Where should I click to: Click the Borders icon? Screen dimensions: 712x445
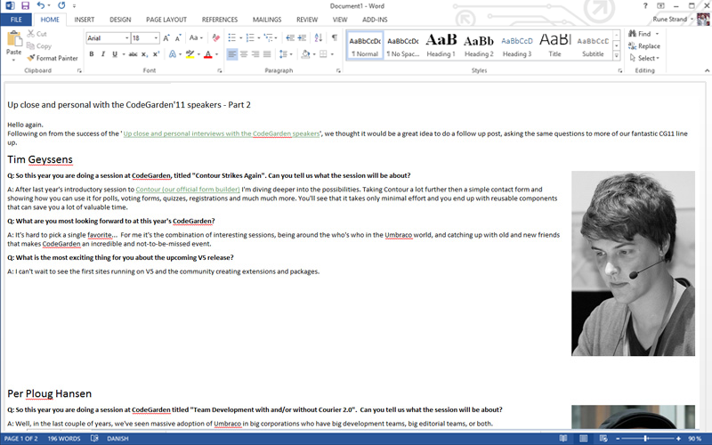323,54
